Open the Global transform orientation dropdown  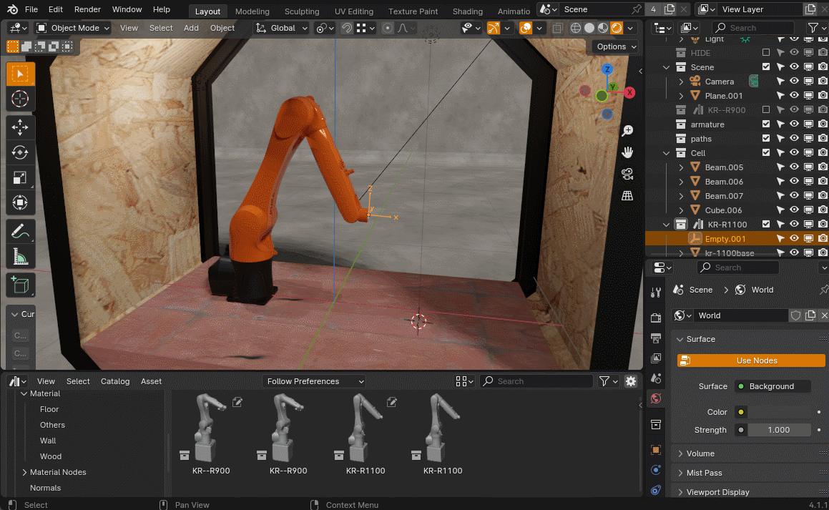click(281, 28)
